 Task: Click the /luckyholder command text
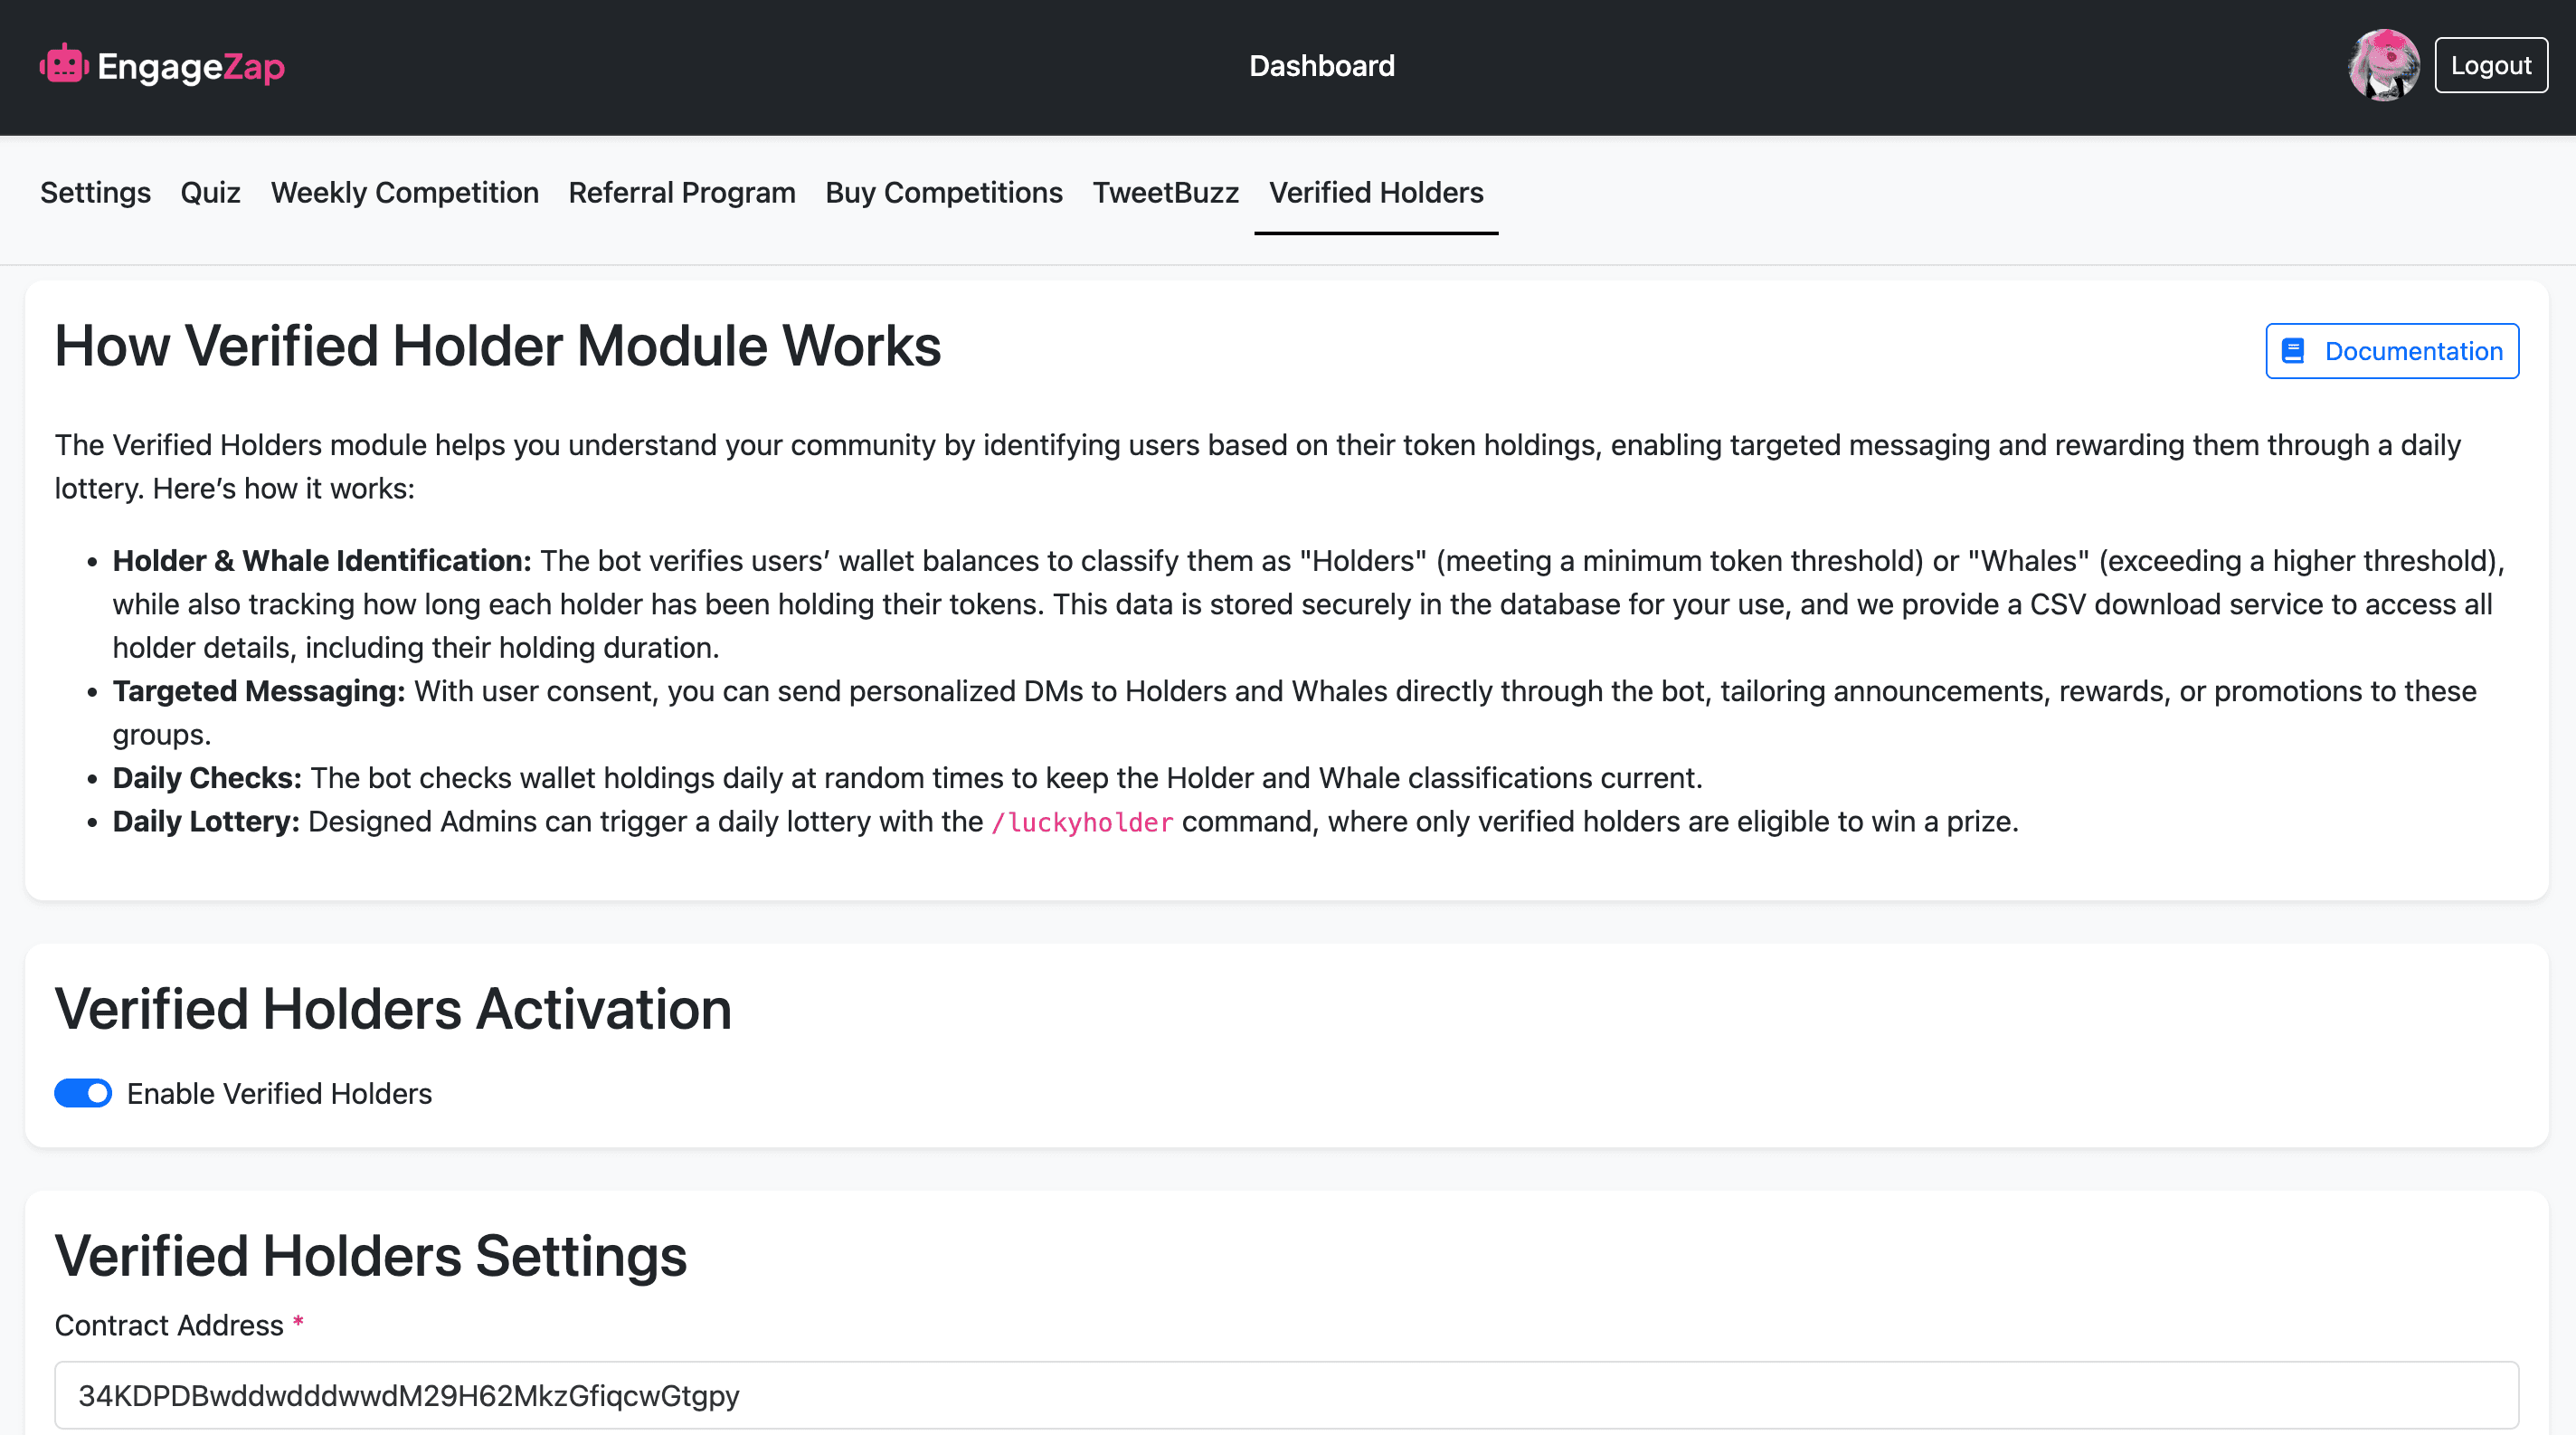(1081, 822)
